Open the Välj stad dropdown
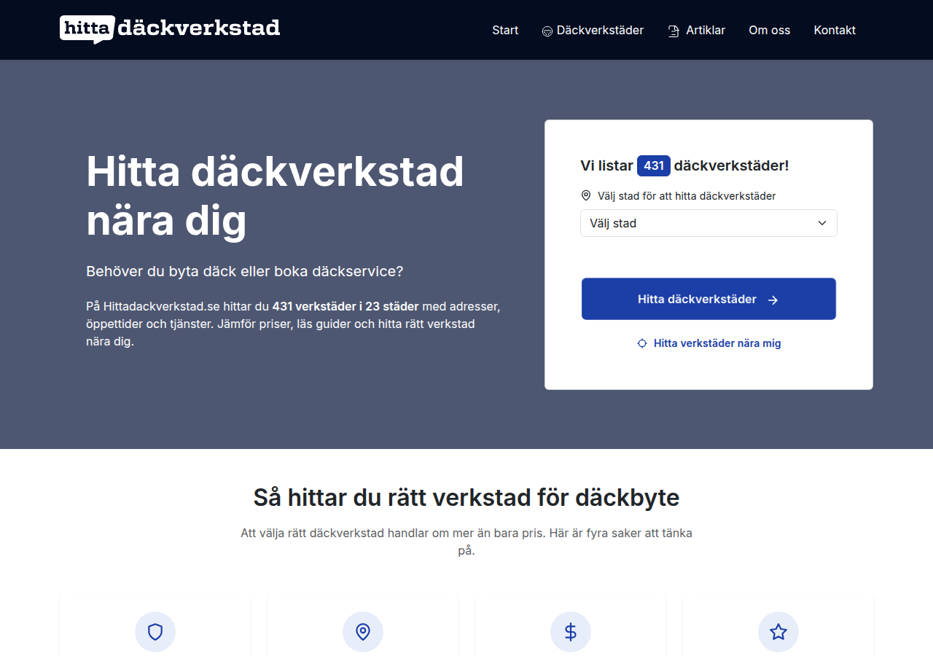This screenshot has width=933, height=656. coord(708,223)
